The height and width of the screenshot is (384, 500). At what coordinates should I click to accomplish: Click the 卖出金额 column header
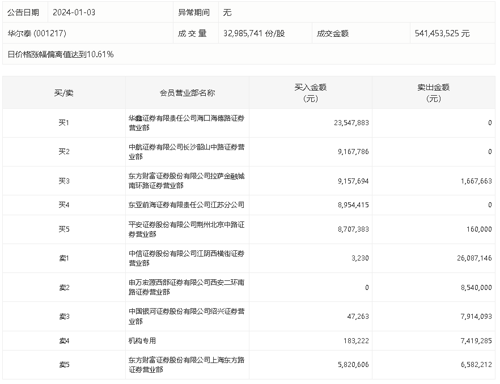pyautogui.click(x=434, y=93)
